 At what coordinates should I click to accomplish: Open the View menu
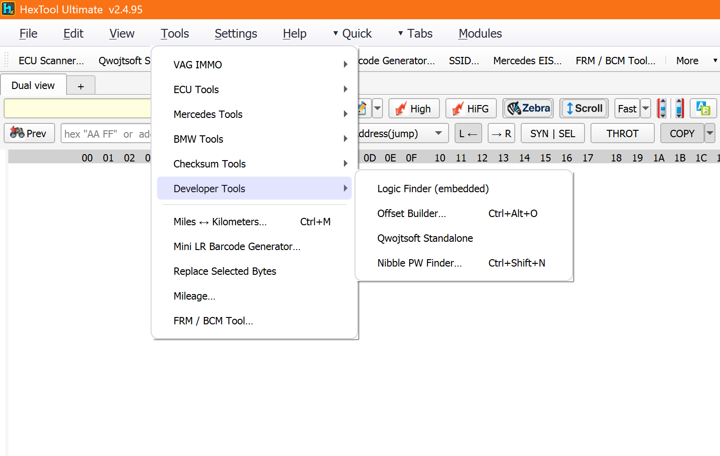point(122,33)
